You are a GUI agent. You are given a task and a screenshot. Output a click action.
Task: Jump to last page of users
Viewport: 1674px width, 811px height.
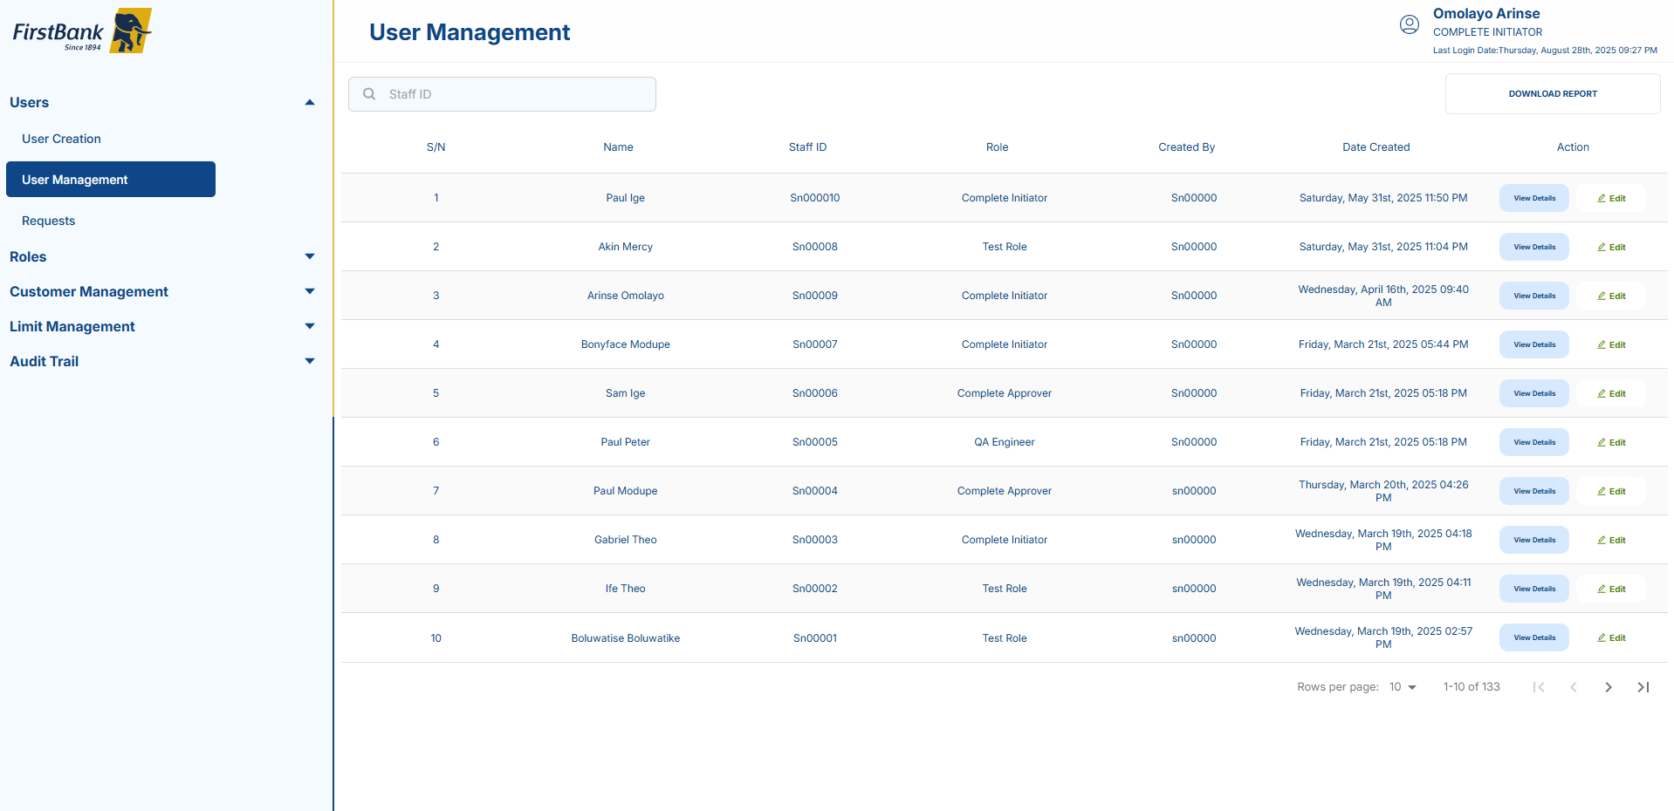click(x=1643, y=687)
